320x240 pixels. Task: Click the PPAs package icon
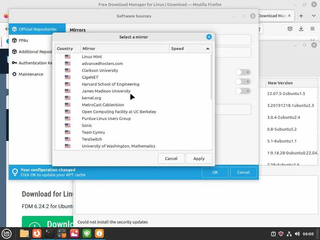pos(14,40)
